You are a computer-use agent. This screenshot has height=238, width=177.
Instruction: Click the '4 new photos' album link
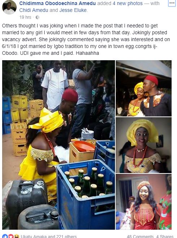coord(128,3)
